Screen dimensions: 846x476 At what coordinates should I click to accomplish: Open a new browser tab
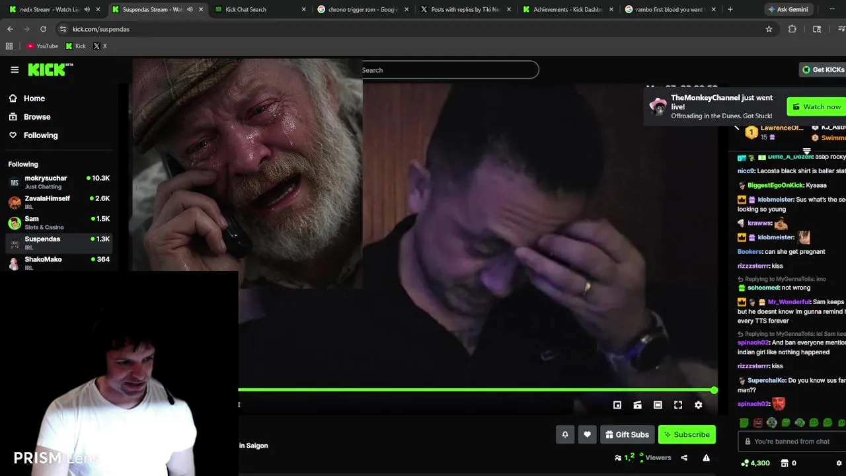[730, 9]
